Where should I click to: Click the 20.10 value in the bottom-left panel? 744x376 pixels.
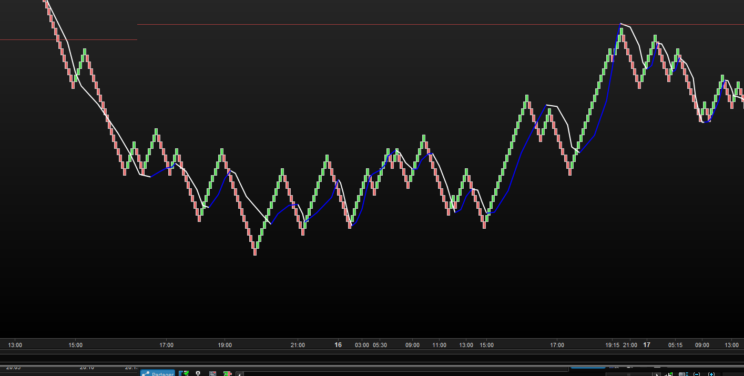tap(87, 368)
